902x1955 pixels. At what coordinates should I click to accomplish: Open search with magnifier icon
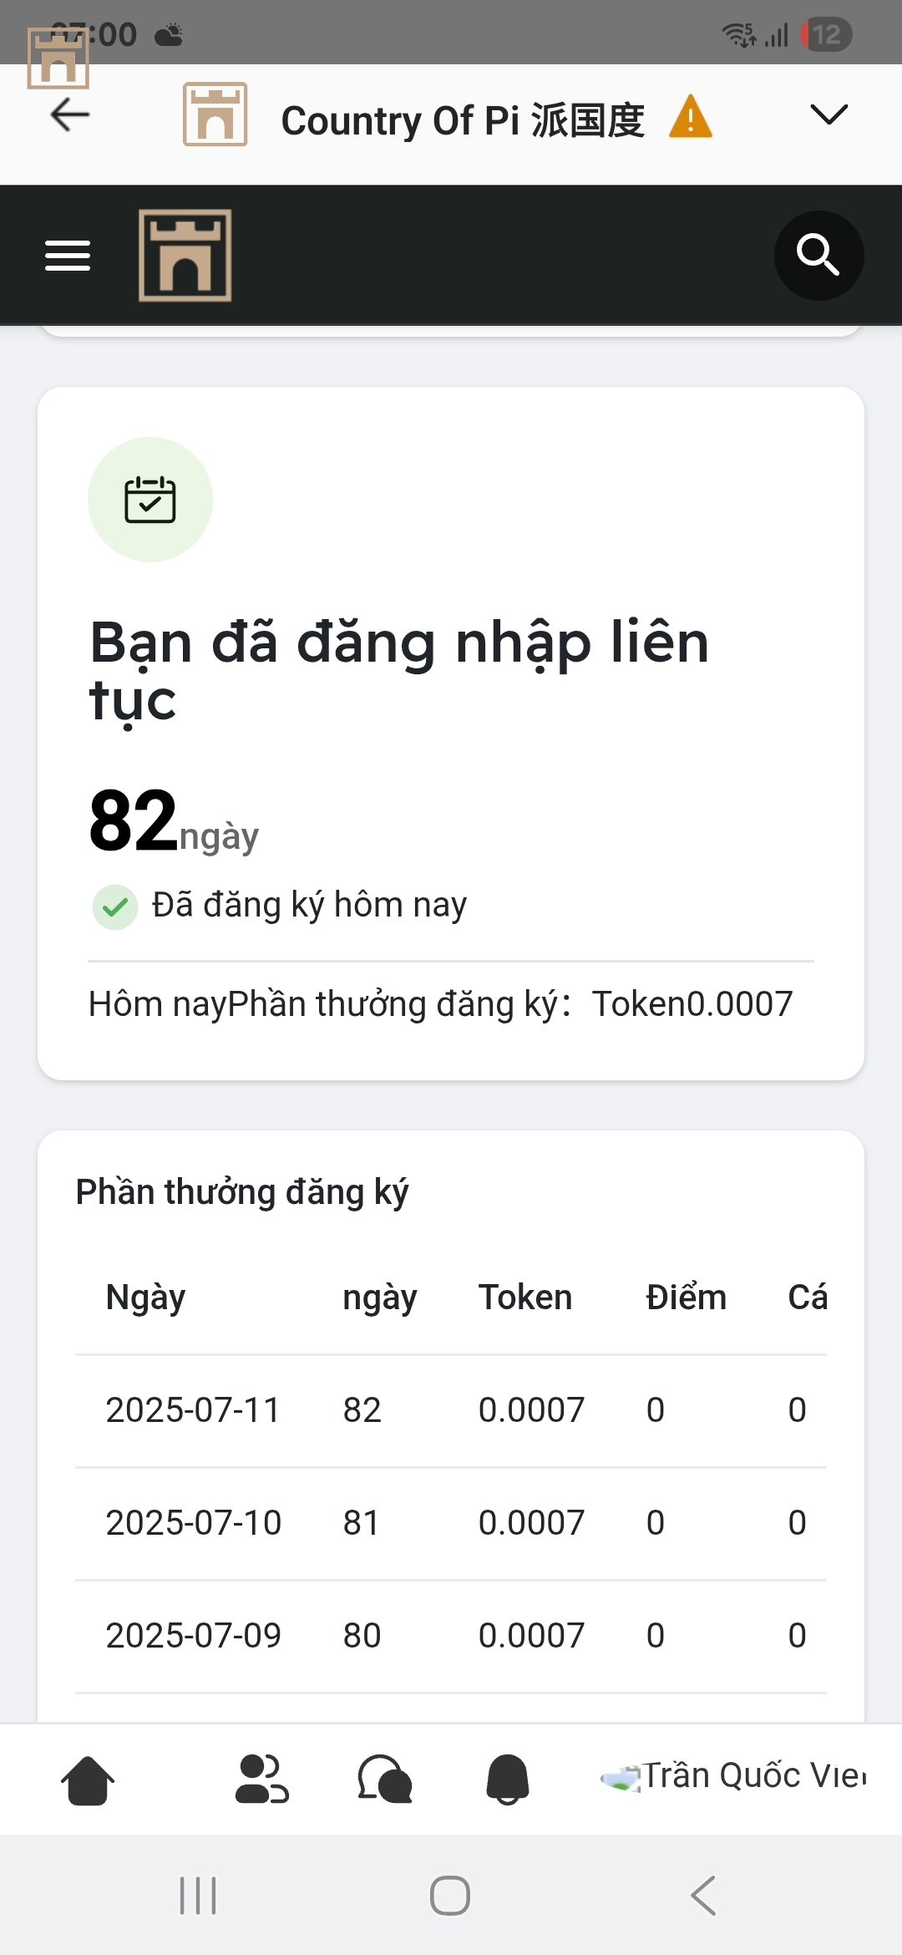coord(818,255)
